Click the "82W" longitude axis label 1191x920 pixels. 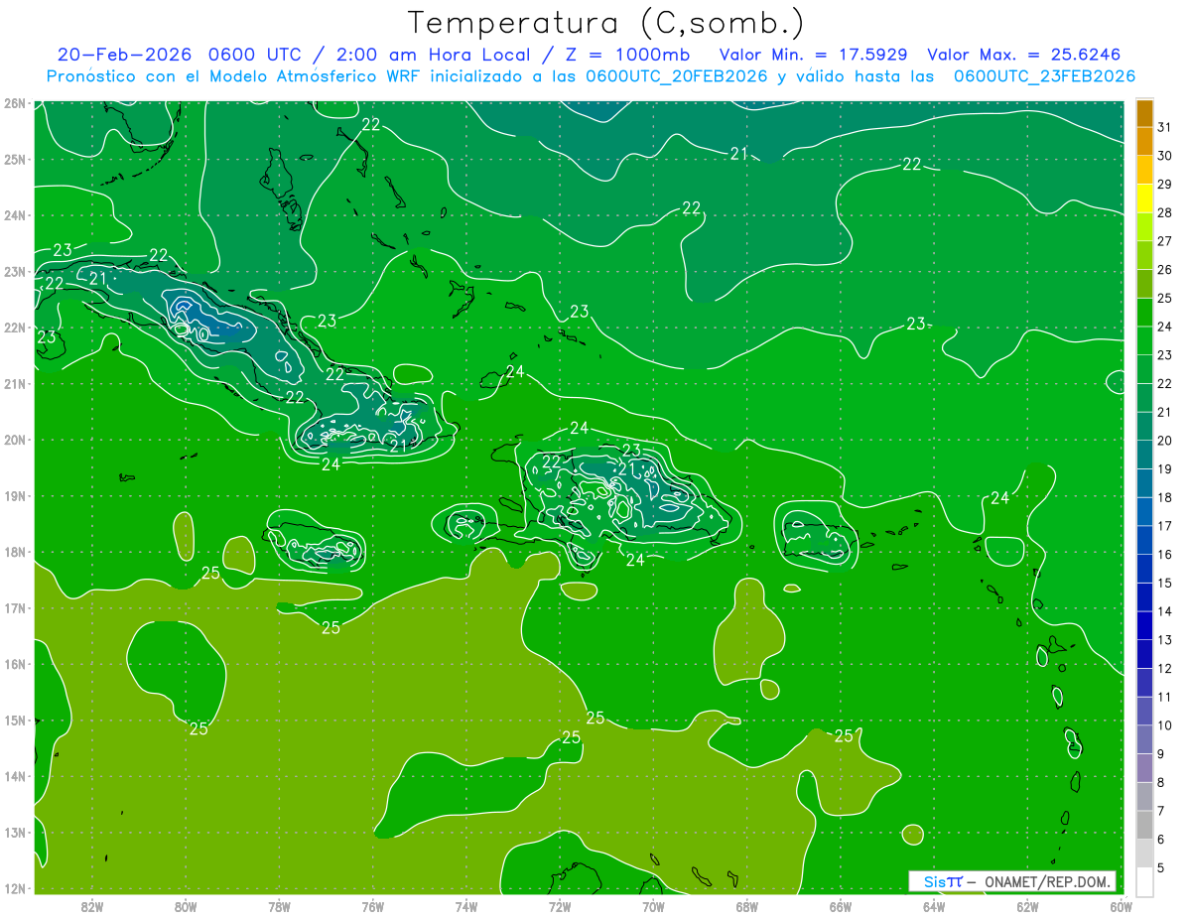(92, 906)
